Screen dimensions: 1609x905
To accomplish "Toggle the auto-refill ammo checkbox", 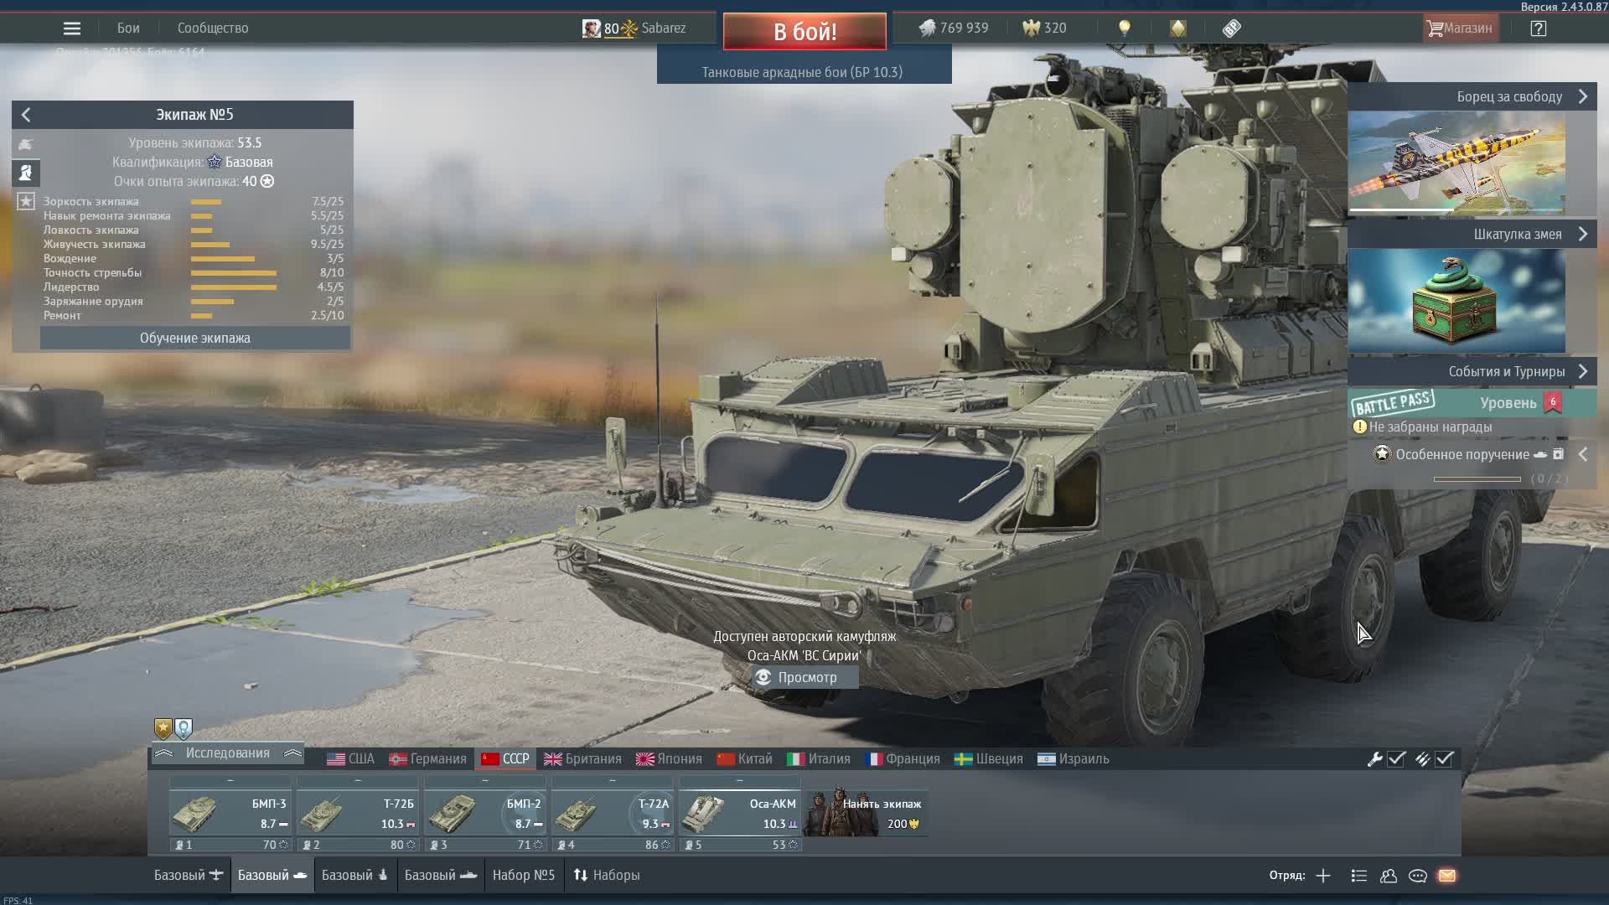I will [x=1444, y=759].
